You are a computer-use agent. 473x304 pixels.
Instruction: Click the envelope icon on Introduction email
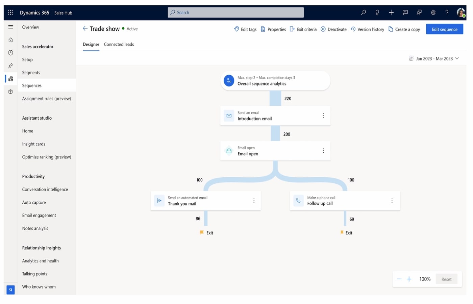point(229,116)
